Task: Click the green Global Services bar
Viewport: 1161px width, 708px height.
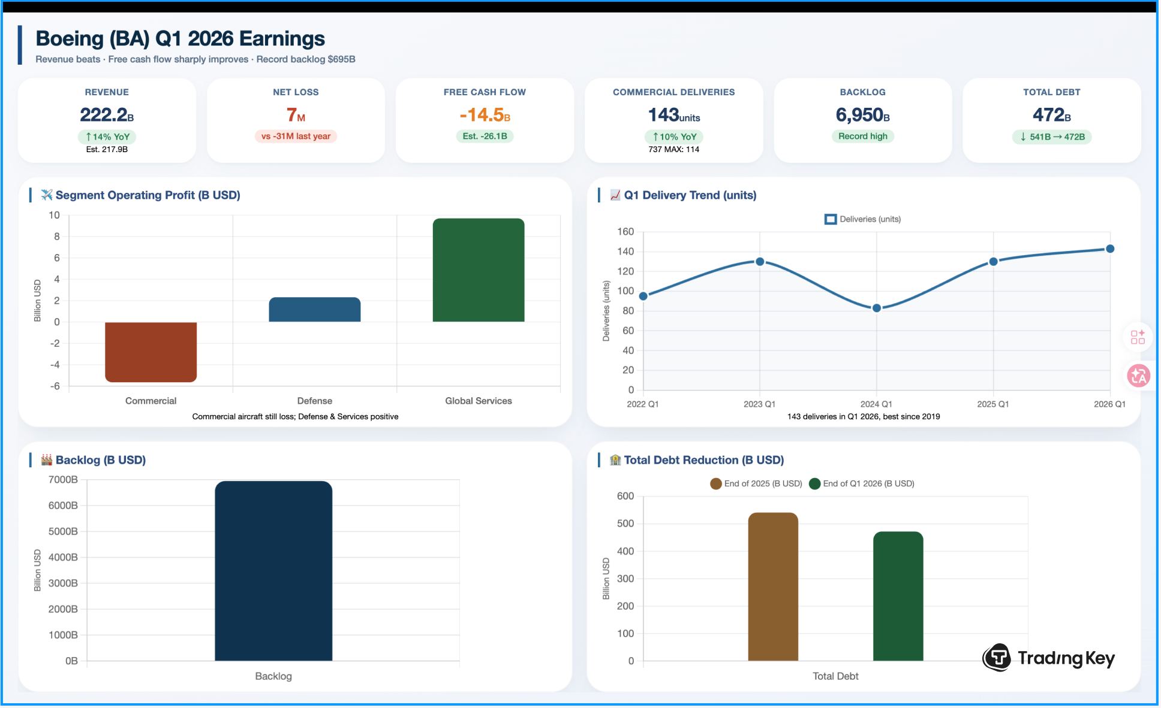Action: click(x=478, y=270)
